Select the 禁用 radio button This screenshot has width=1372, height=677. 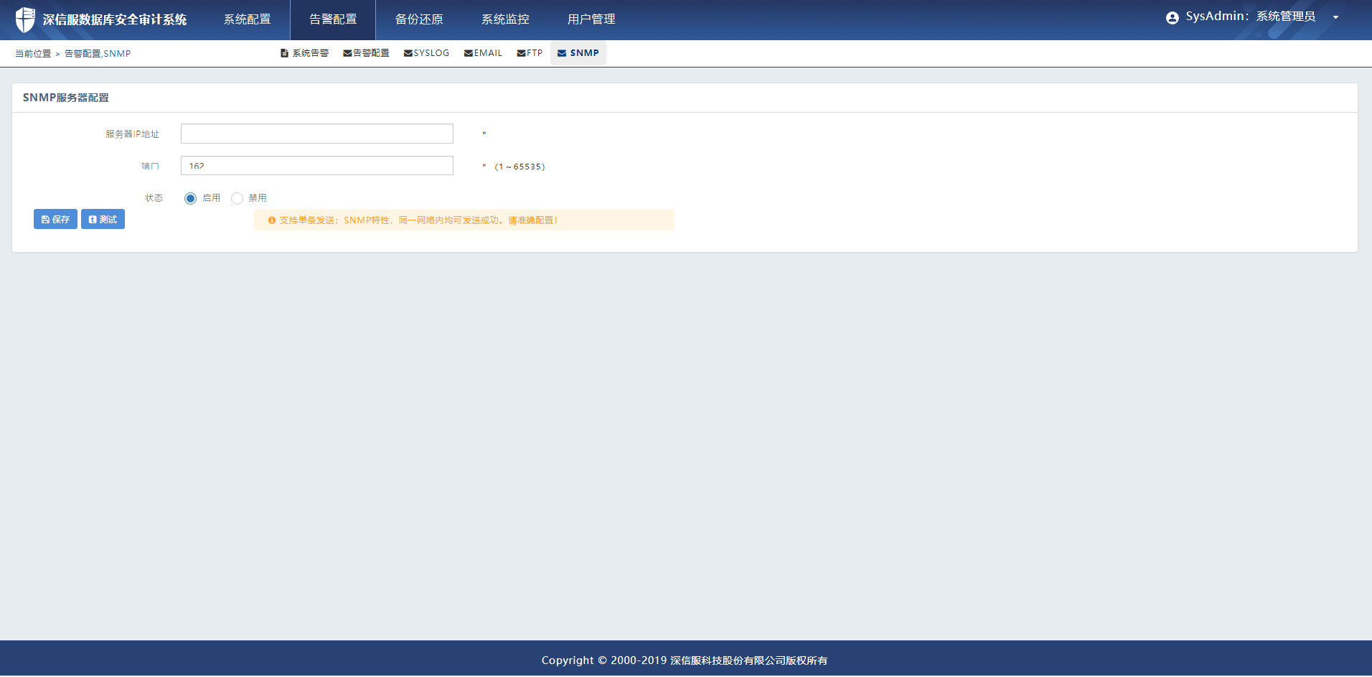click(x=237, y=199)
